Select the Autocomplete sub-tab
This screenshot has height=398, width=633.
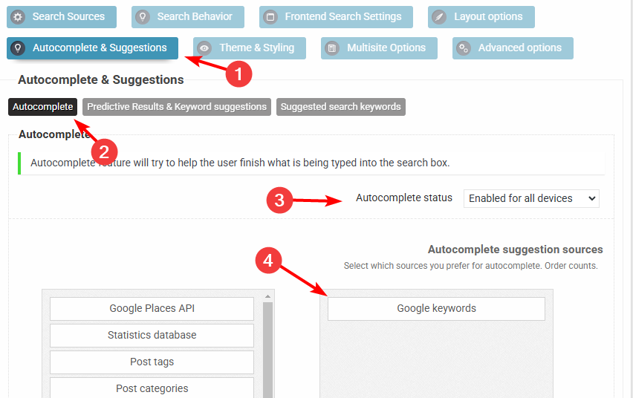coord(43,107)
